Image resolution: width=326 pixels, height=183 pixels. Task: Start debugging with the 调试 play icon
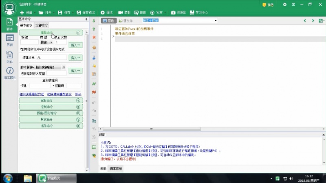[x=103, y=13]
